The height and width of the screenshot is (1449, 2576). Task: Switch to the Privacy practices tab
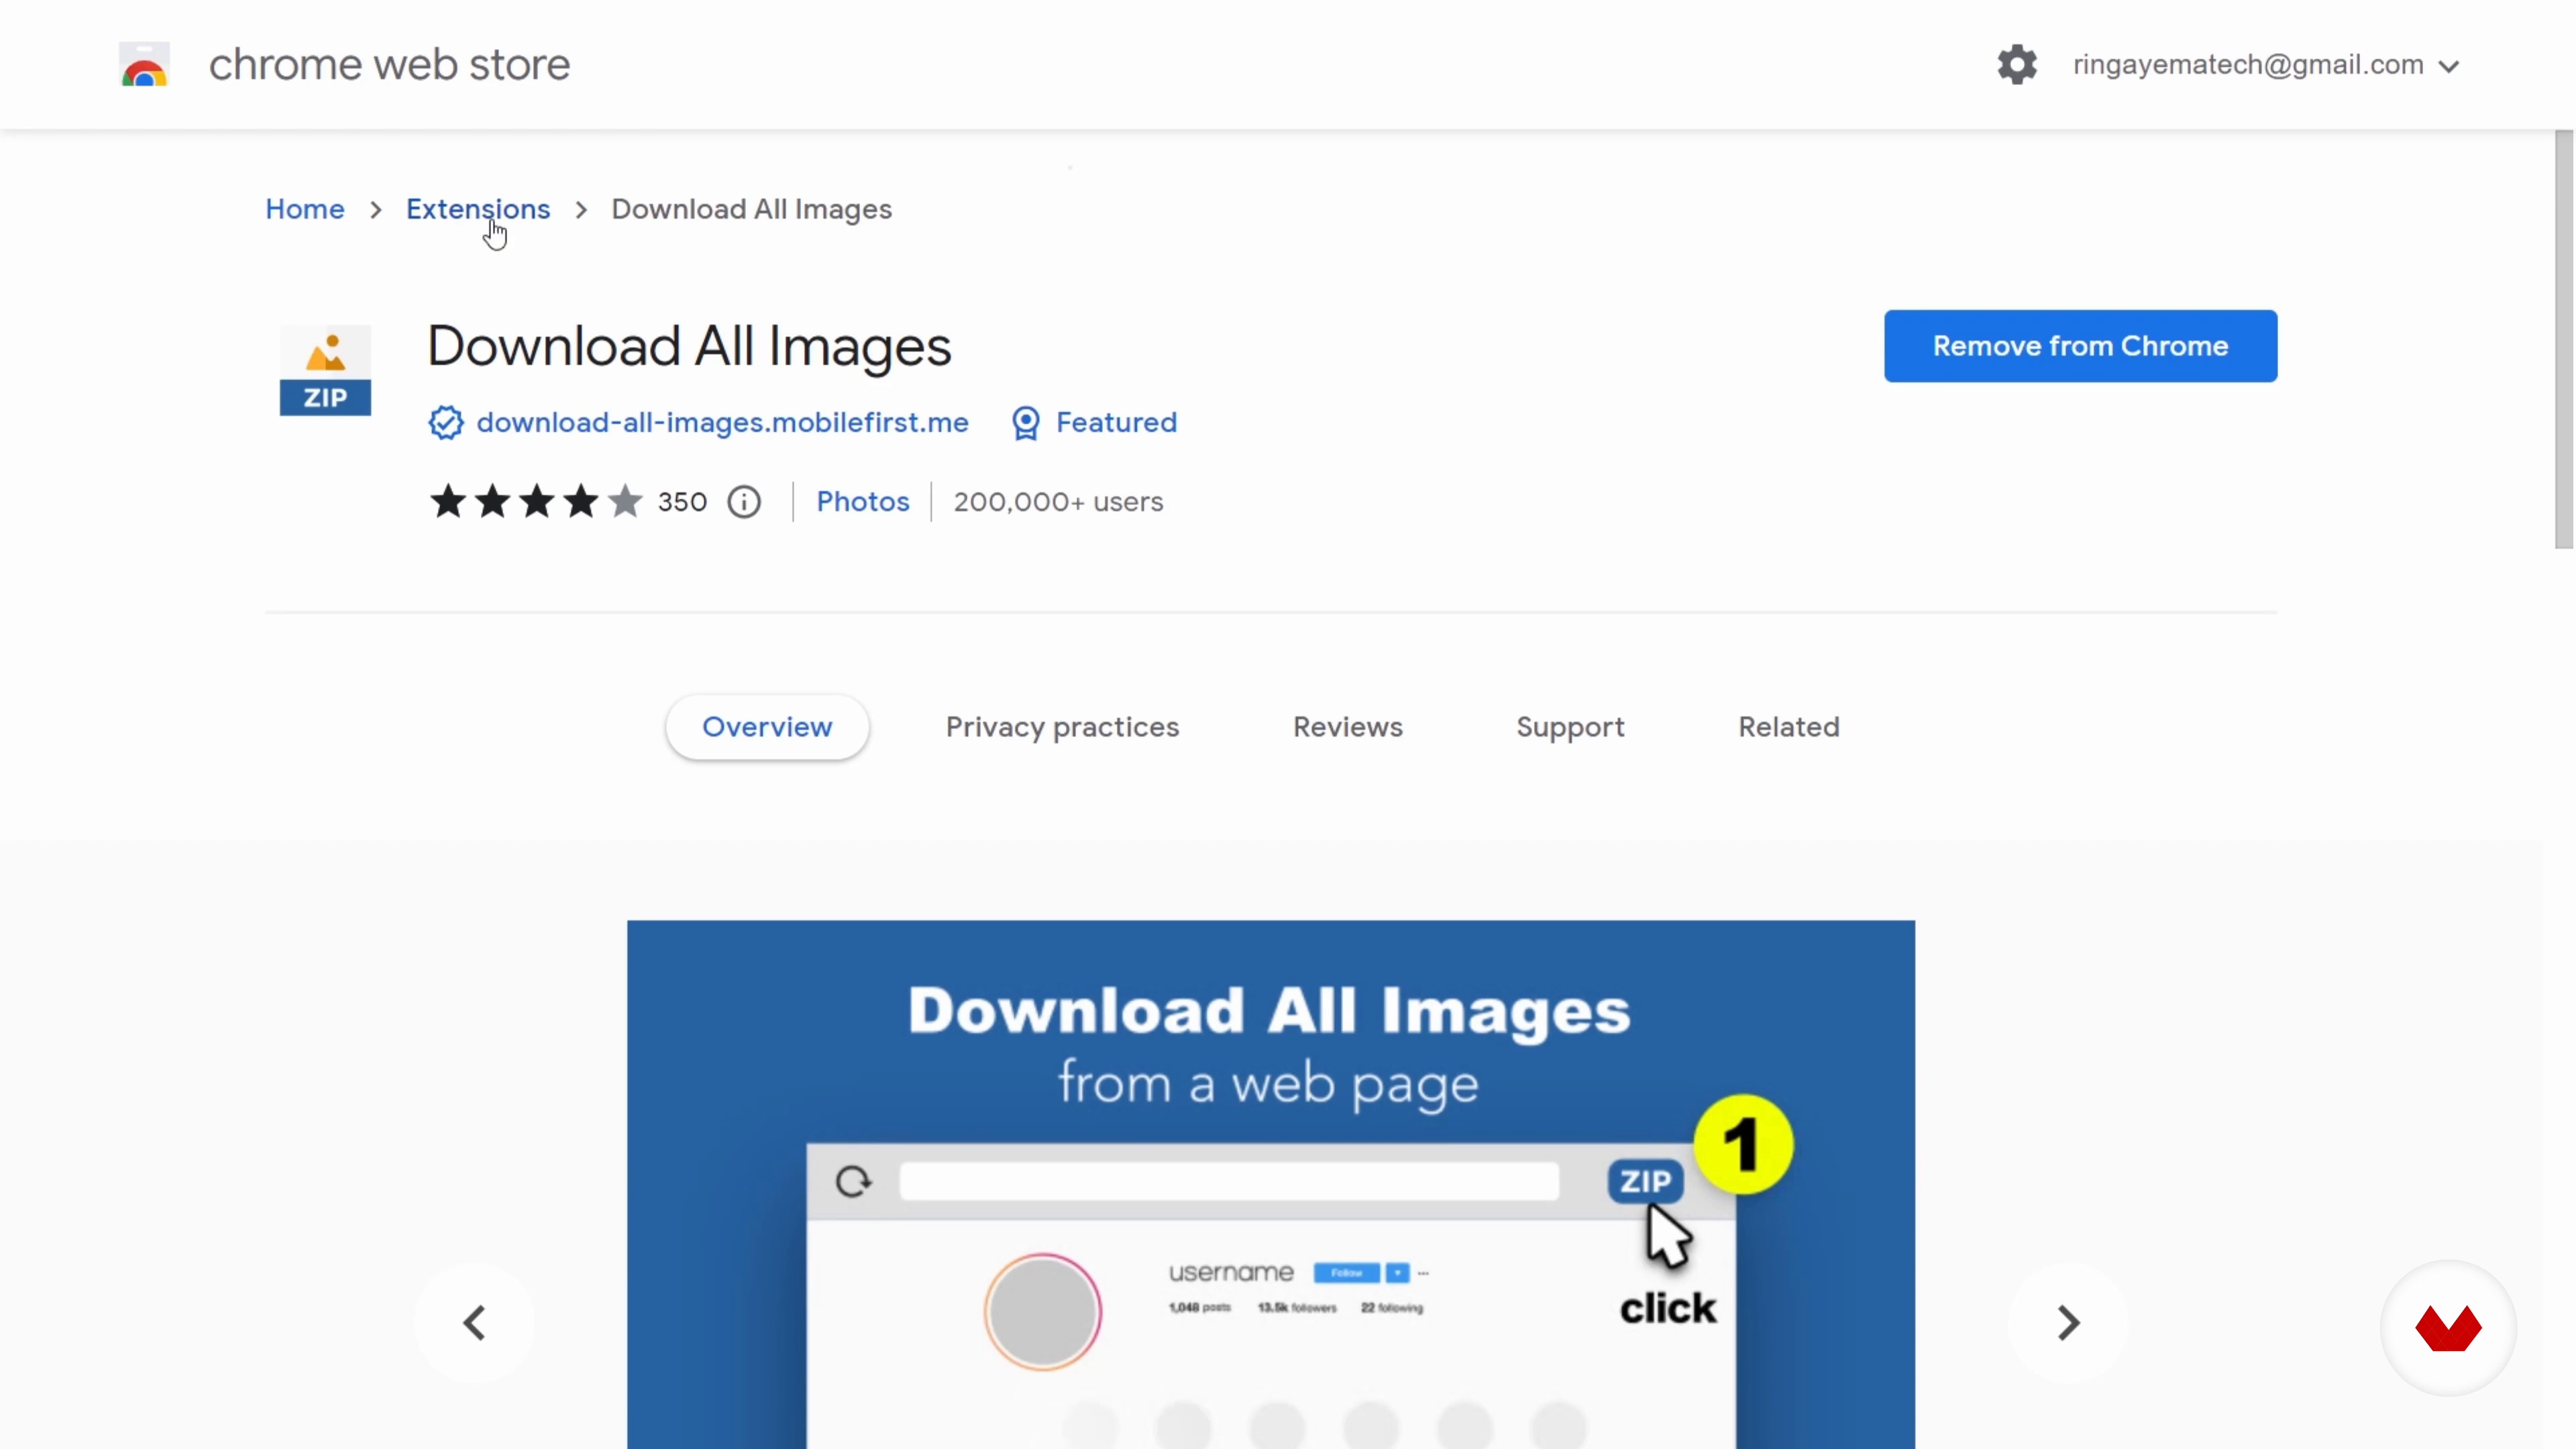click(x=1062, y=727)
